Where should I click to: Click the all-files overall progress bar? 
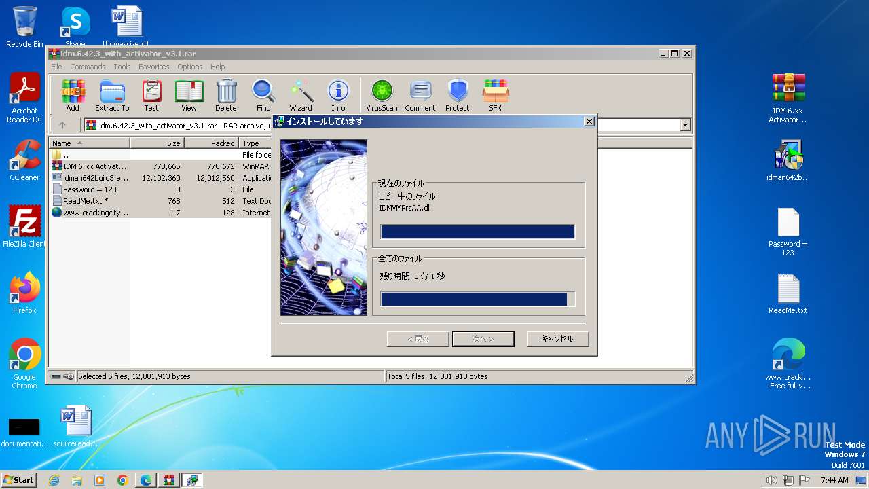click(478, 299)
